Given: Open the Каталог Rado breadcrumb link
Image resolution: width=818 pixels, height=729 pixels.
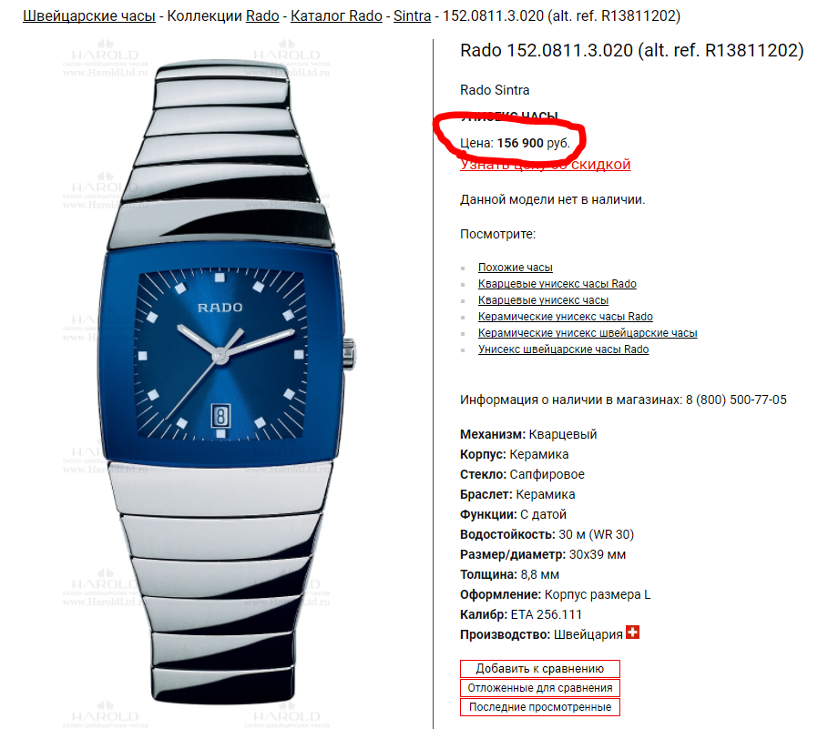Looking at the screenshot, I should [x=336, y=16].
